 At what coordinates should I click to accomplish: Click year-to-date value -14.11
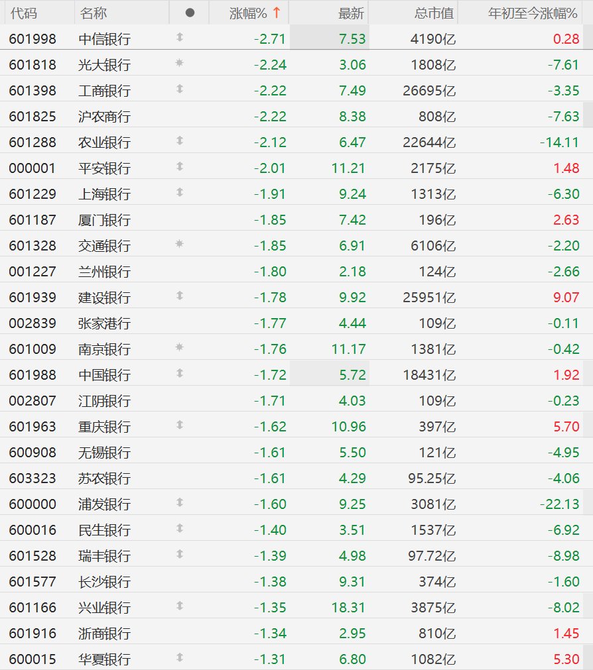pyautogui.click(x=560, y=142)
